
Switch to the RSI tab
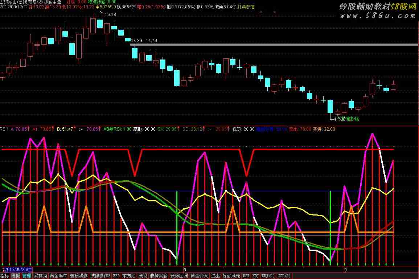(x=246, y=276)
